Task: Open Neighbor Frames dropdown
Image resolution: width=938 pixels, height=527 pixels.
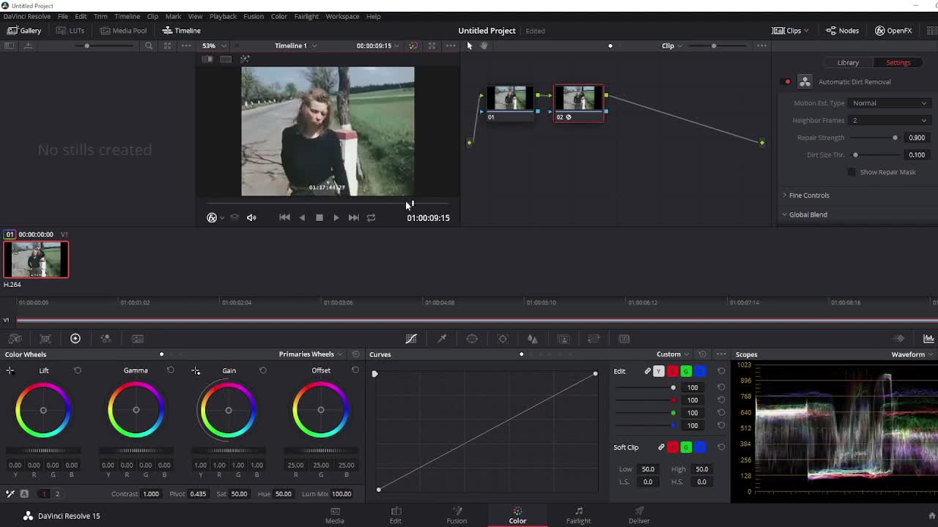Action: point(889,120)
